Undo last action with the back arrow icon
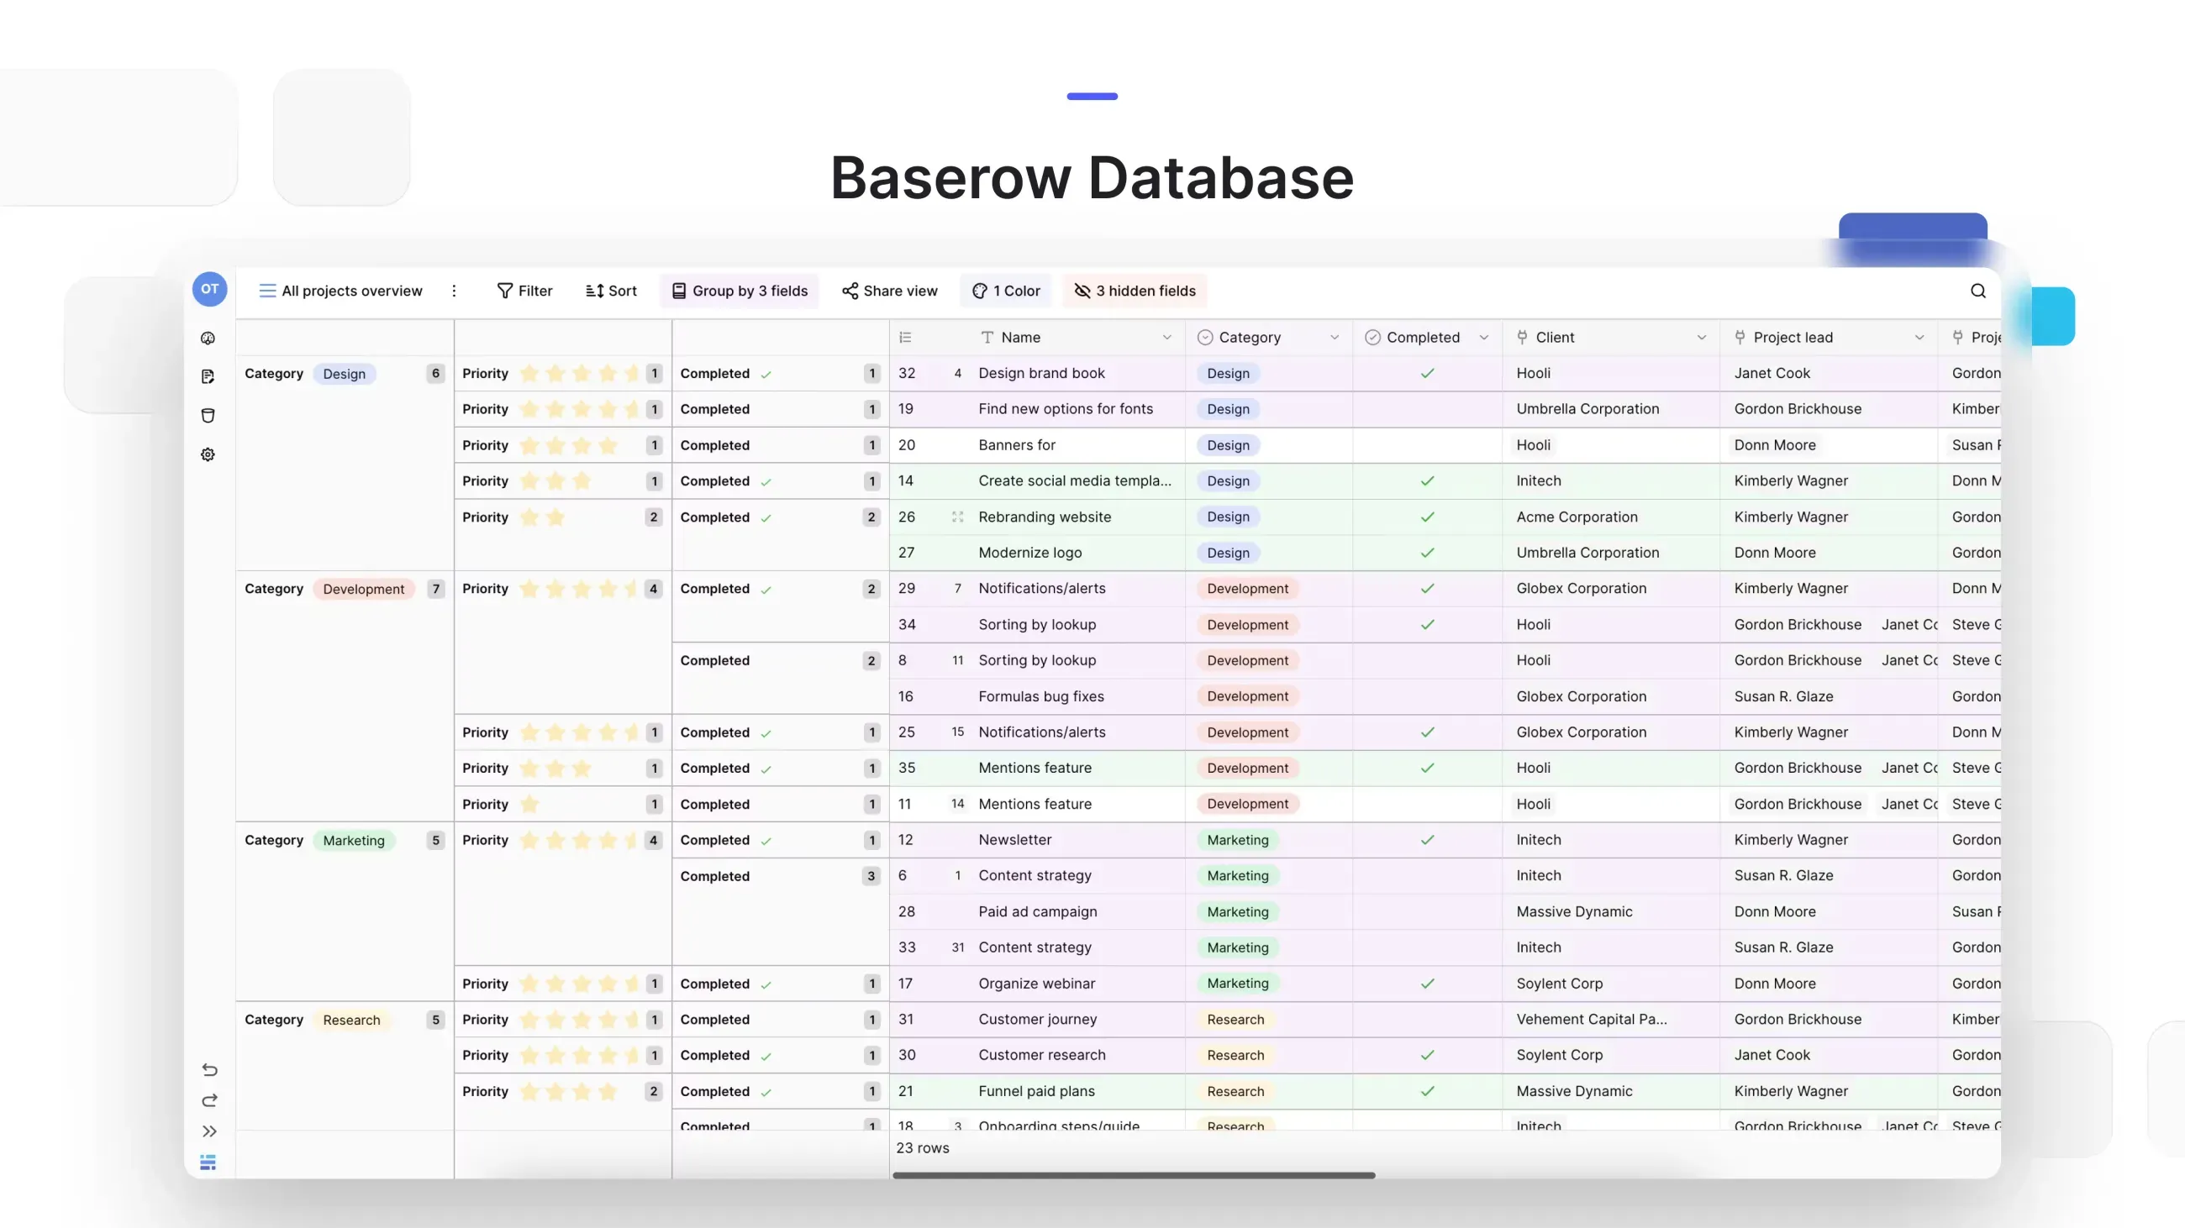Image resolution: width=2185 pixels, height=1228 pixels. 208,1070
